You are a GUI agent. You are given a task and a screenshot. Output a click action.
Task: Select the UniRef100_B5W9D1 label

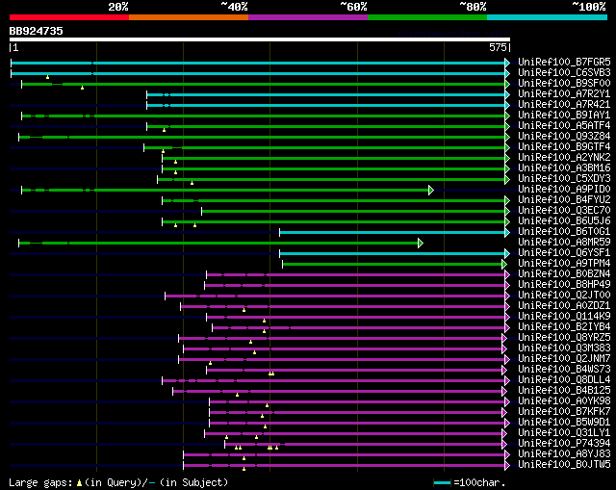[x=564, y=423]
